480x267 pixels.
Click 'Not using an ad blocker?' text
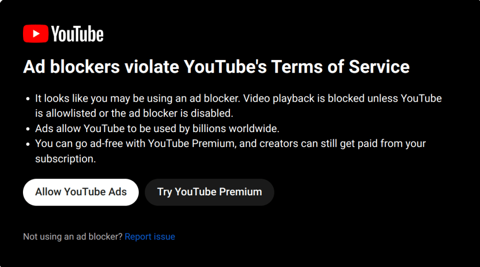(x=73, y=237)
